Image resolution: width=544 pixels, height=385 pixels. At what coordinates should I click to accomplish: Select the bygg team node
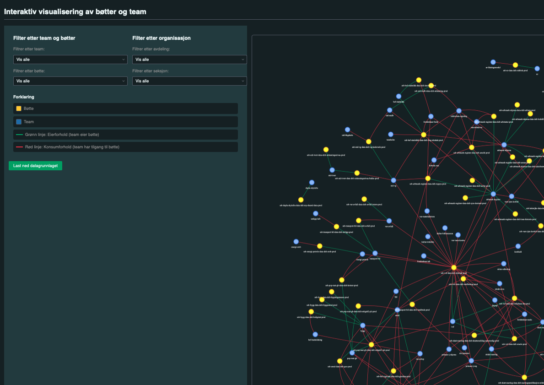tap(362, 325)
